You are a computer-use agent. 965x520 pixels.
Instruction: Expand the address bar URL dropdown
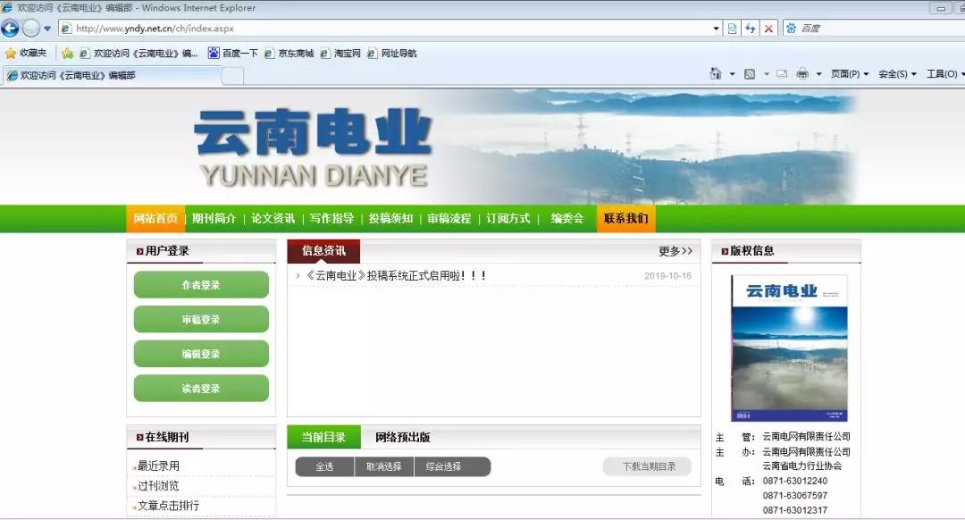[716, 29]
